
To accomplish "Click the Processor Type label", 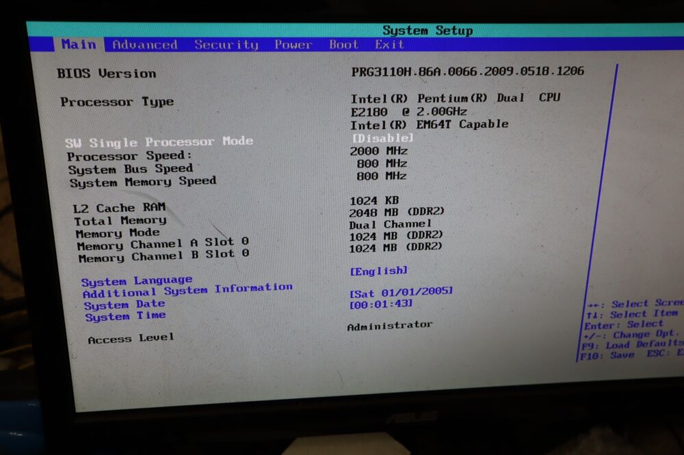I will pos(117,102).
